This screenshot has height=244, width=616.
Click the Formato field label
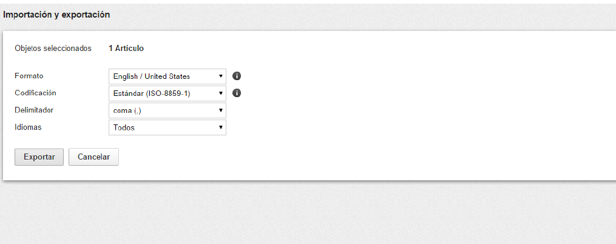coord(29,76)
